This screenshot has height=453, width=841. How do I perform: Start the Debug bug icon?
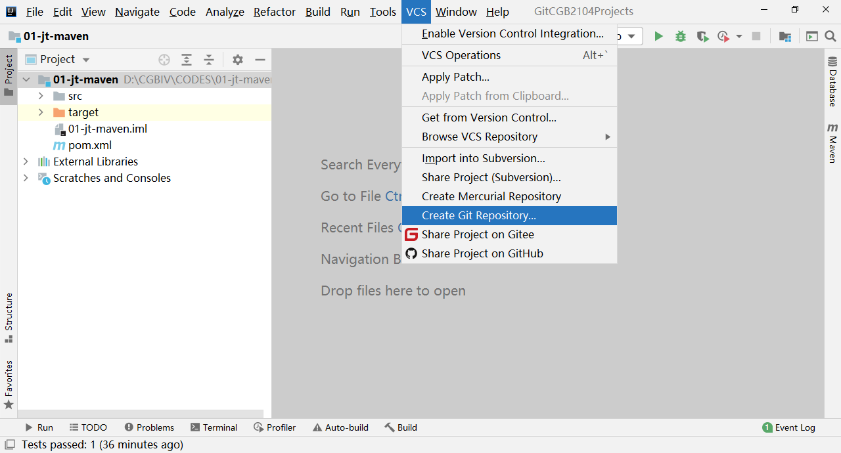pyautogui.click(x=681, y=36)
